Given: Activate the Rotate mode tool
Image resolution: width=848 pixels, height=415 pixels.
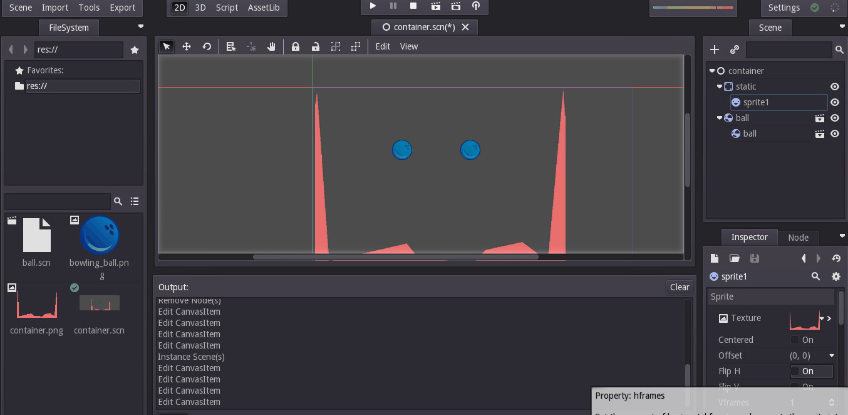Looking at the screenshot, I should pos(207,46).
